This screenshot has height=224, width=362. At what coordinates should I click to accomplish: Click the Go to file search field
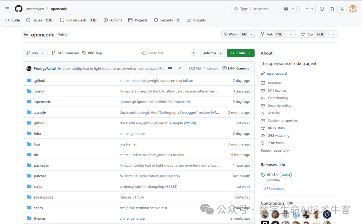[x=169, y=53]
